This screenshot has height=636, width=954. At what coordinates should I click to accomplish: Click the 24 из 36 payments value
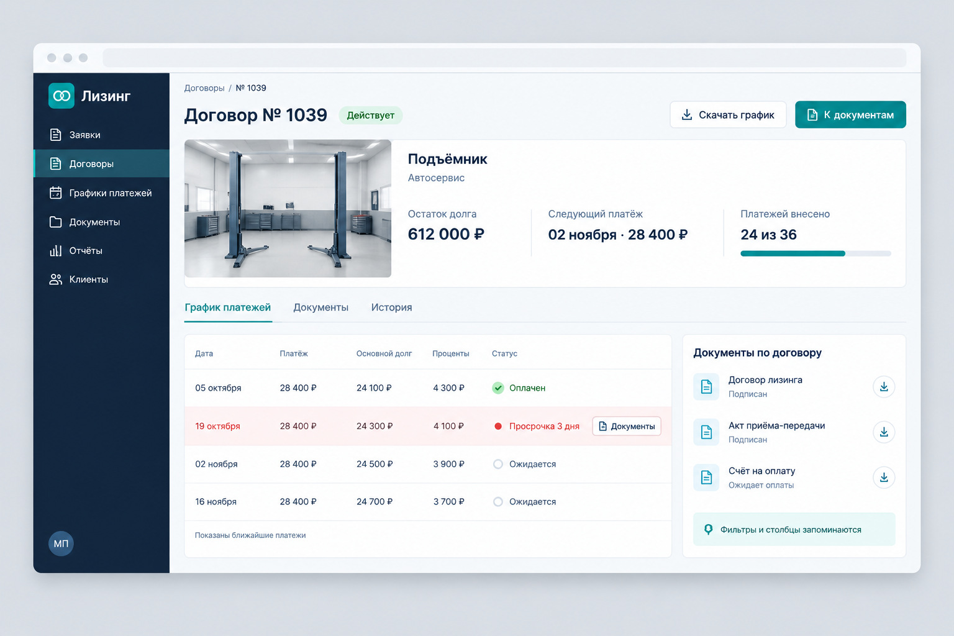[x=769, y=235]
